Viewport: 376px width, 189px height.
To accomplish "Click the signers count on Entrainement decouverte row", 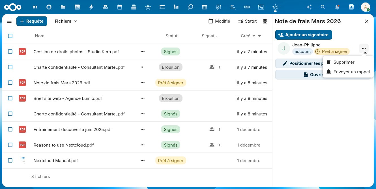I will 215,129.
